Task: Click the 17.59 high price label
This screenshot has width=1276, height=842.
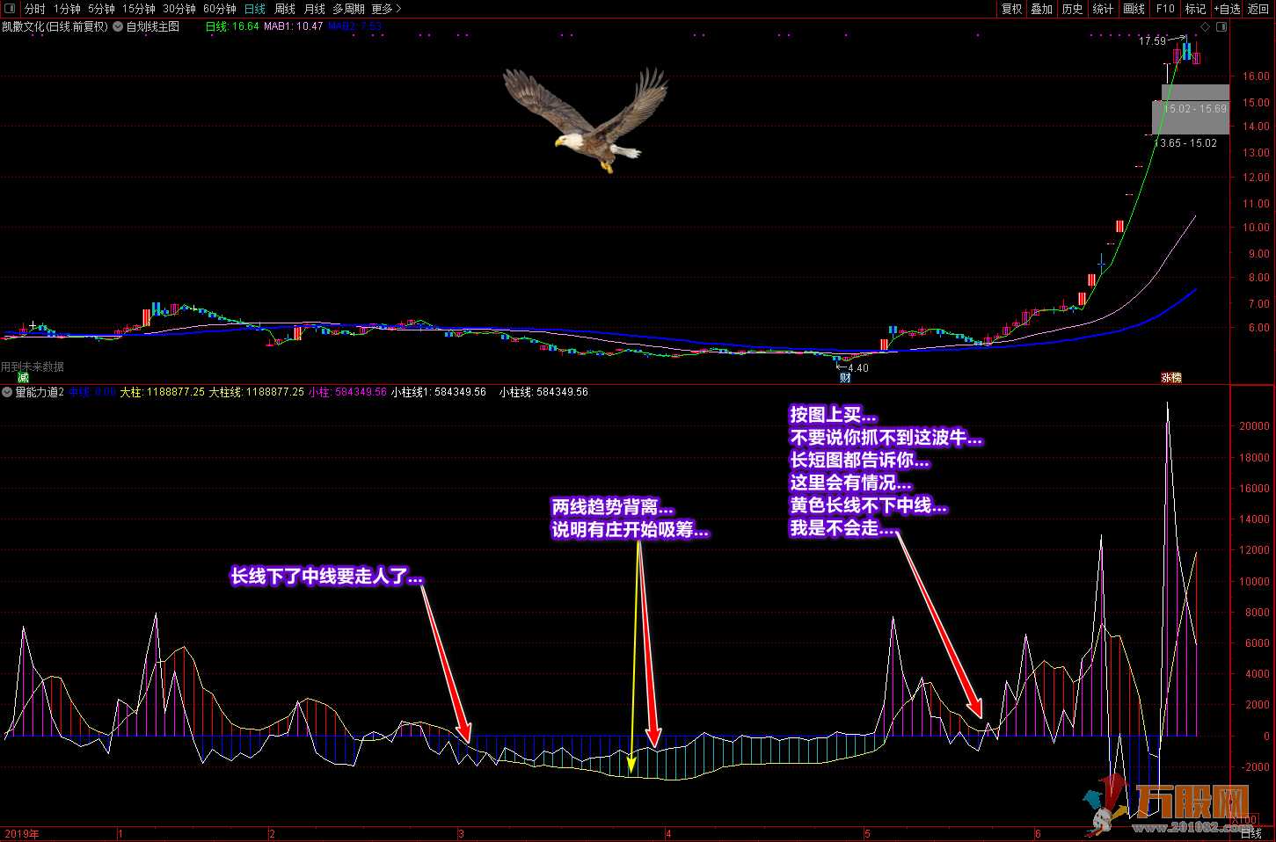Action: (1152, 41)
